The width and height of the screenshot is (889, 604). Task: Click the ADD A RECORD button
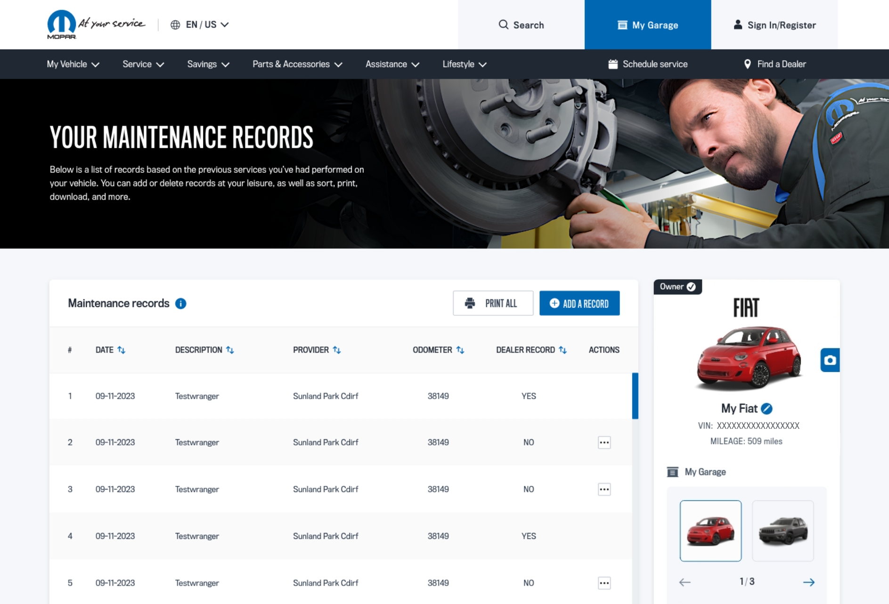[x=579, y=303]
